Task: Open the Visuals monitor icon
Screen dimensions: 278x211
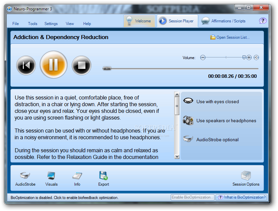Action: (51, 175)
